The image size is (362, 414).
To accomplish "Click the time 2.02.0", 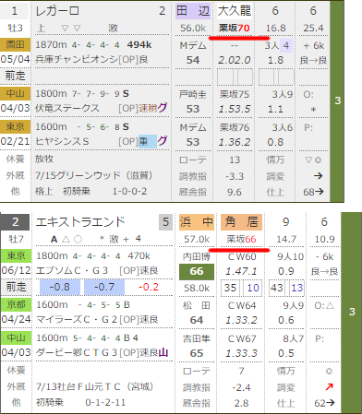I will click(235, 60).
